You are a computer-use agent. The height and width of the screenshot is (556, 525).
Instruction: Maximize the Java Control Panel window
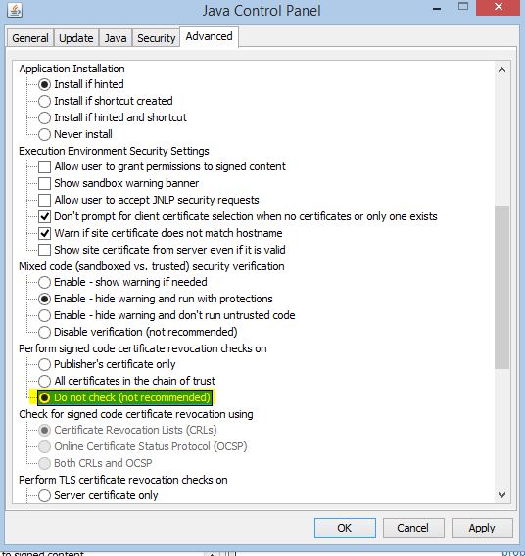463,7
